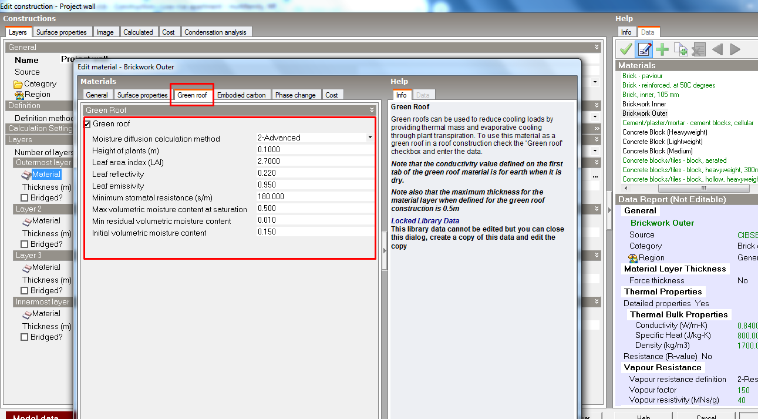
Task: Switch to the Calculated tab in Constructions
Action: point(138,32)
